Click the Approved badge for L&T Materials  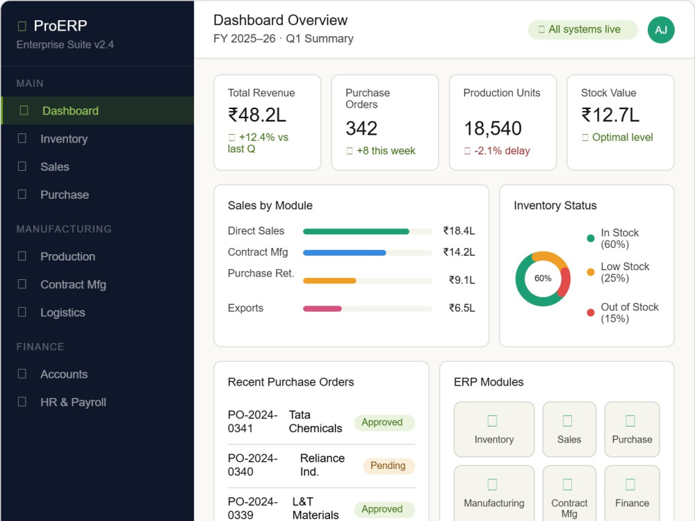click(x=384, y=509)
